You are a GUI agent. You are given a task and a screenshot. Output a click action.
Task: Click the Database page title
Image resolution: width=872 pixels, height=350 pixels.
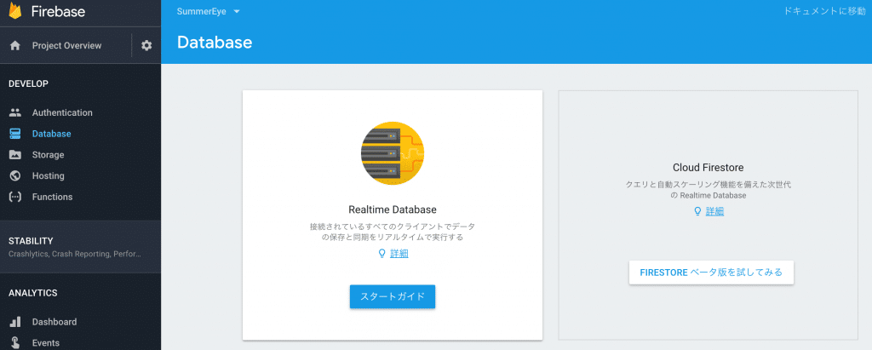pos(215,43)
